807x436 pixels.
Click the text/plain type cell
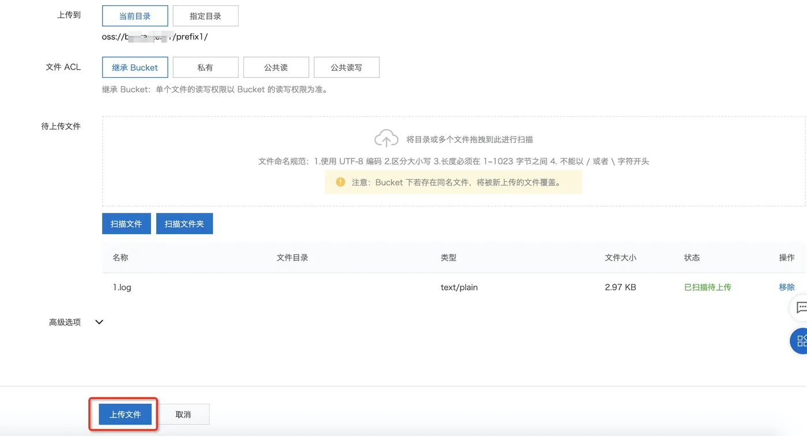coord(459,287)
